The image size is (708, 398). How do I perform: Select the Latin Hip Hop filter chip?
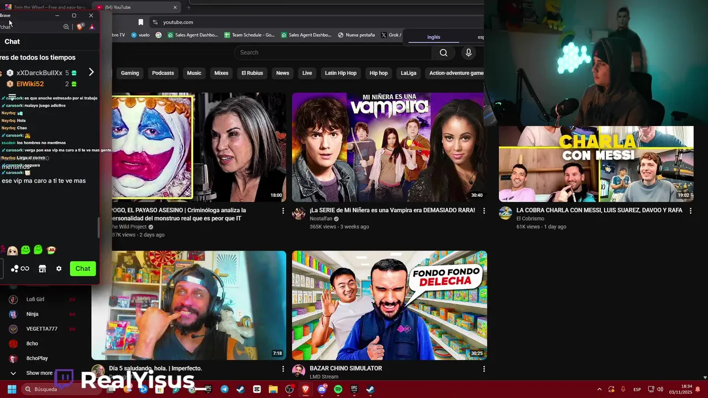341,73
